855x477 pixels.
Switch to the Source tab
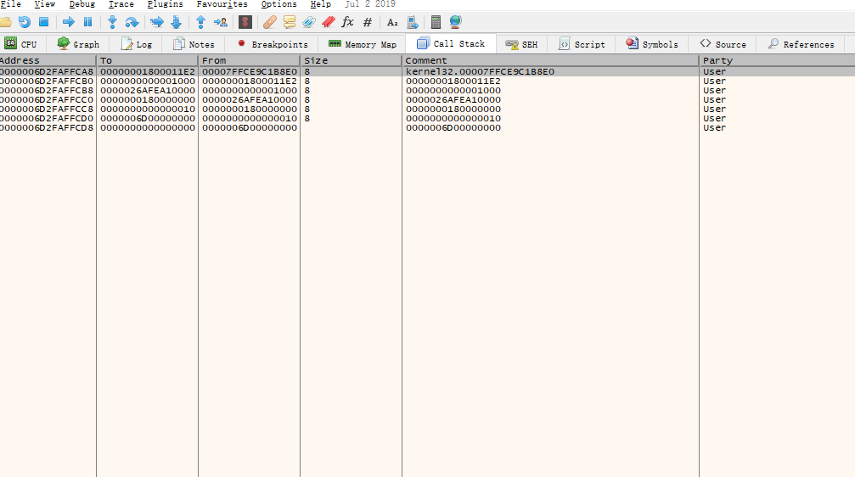tap(723, 44)
